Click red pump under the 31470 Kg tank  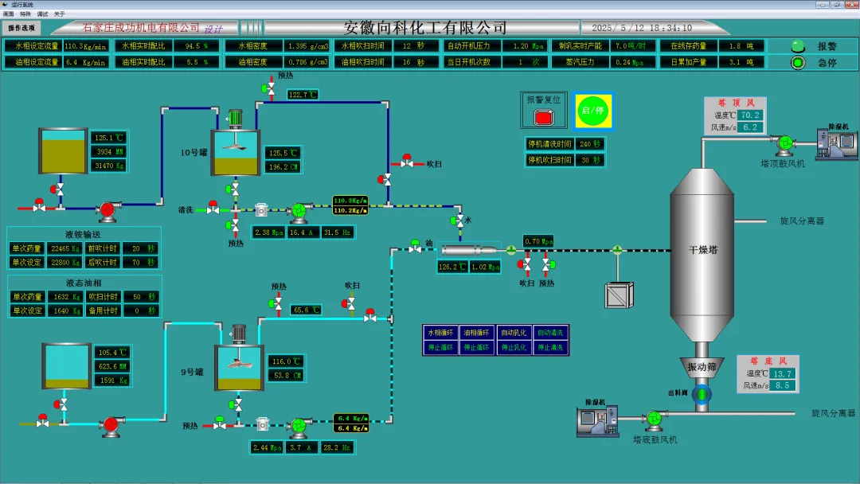107,210
